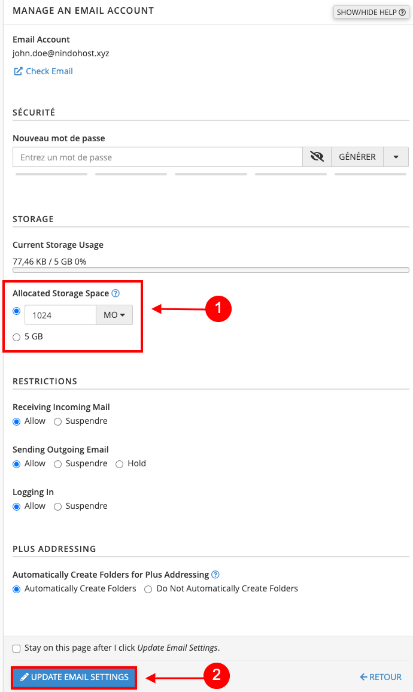Select Suspendre under Logging In
The height and width of the screenshot is (692, 413).
[58, 506]
